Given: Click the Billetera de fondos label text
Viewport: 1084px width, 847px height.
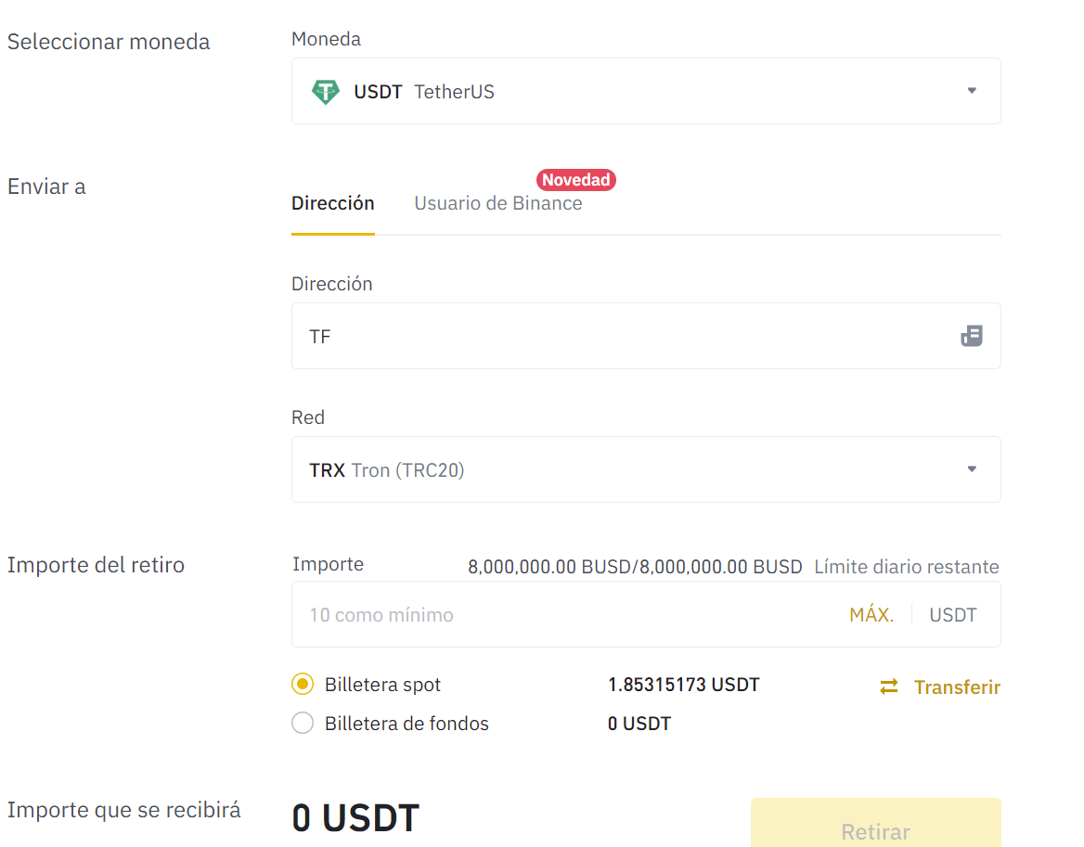Looking at the screenshot, I should point(406,724).
